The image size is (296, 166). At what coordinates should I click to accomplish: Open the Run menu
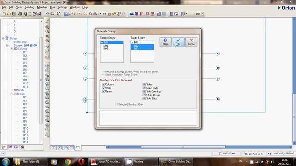pyautogui.click(x=52, y=7)
